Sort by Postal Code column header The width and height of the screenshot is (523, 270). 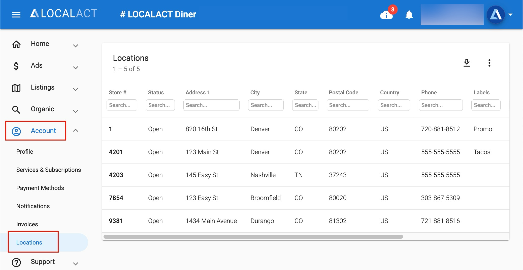[344, 93]
